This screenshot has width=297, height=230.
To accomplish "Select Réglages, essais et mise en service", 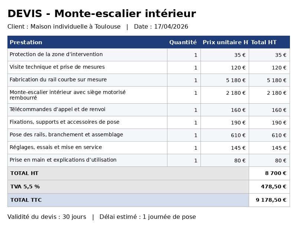I will click(x=56, y=148).
